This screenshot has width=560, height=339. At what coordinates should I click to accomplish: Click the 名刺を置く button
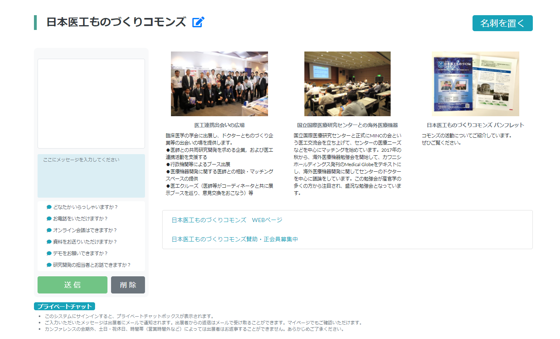(x=502, y=23)
